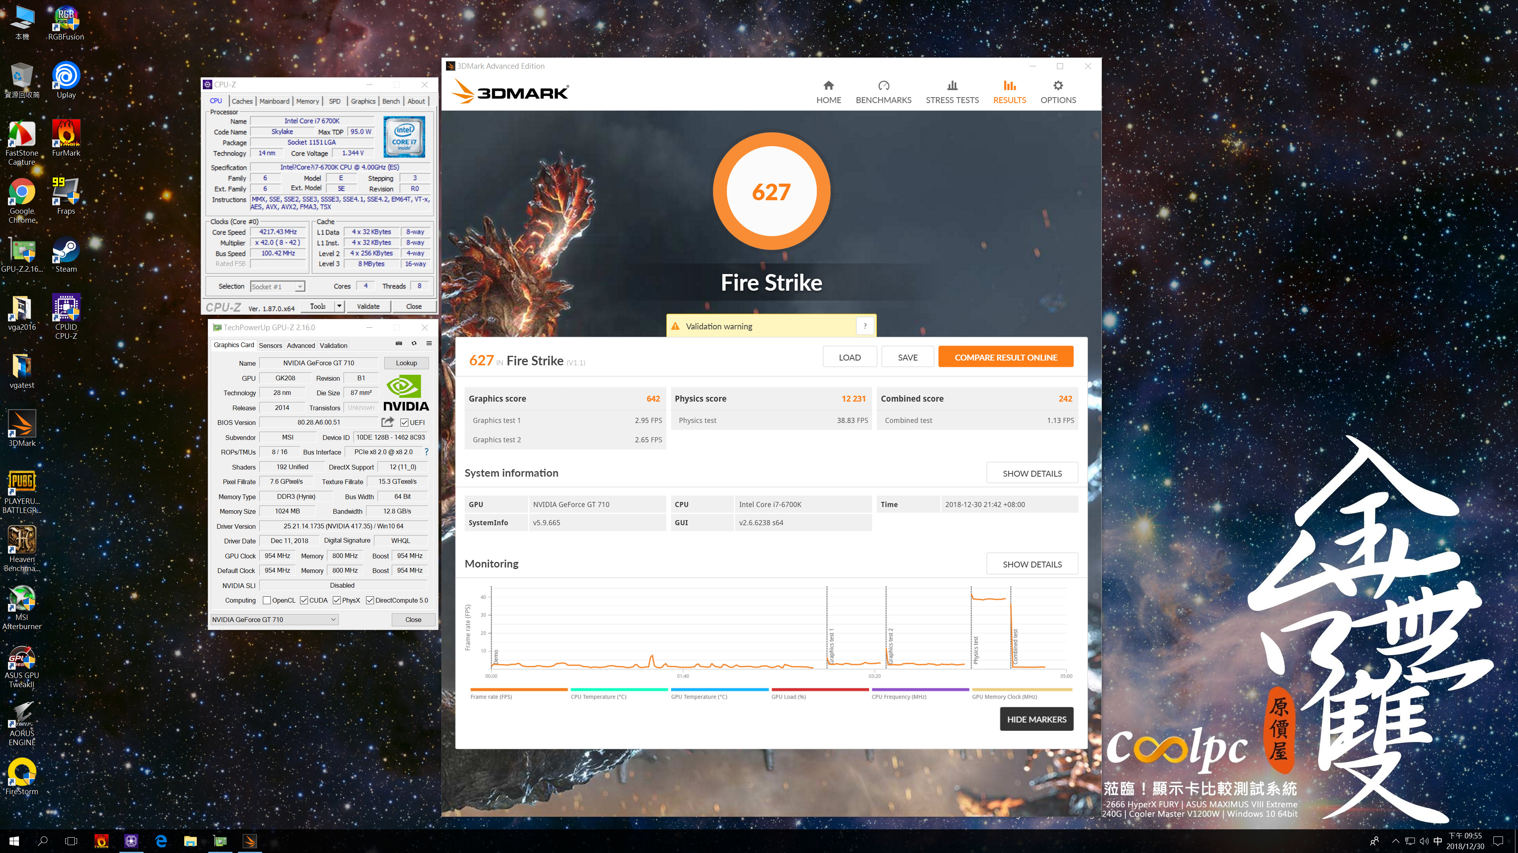Open the Action Center notification icon

click(x=1499, y=841)
